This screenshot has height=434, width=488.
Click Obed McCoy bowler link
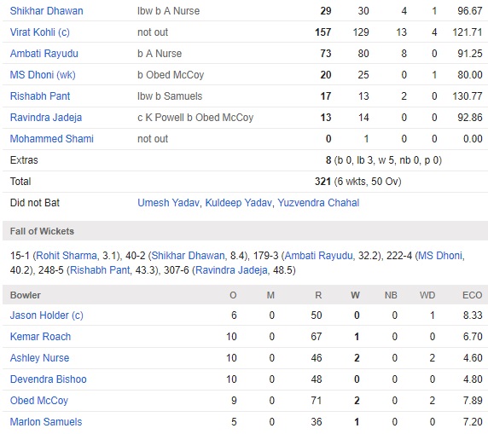tap(39, 401)
